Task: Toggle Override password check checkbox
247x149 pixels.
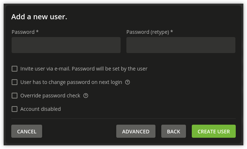Action: pyautogui.click(x=15, y=96)
